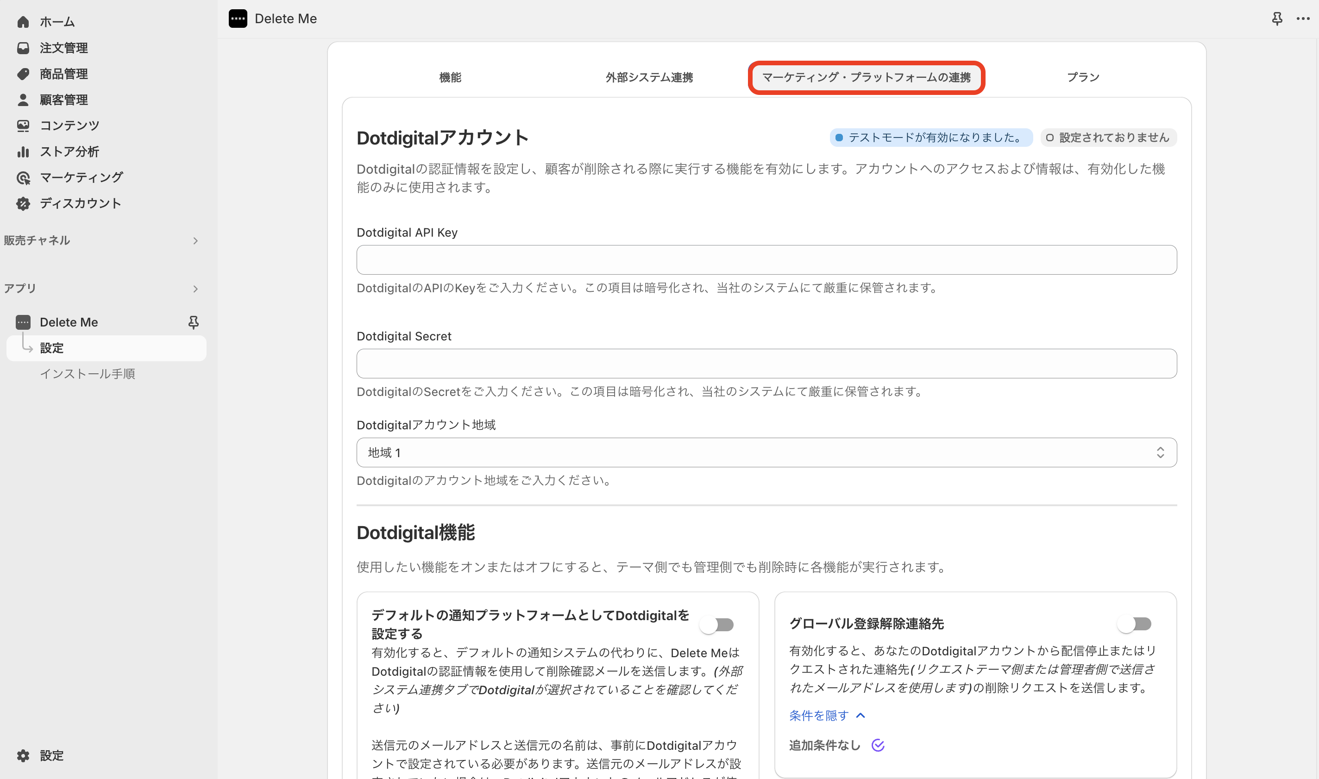
Task: Click the Delete Me app entry in sidebar
Action: click(x=69, y=322)
